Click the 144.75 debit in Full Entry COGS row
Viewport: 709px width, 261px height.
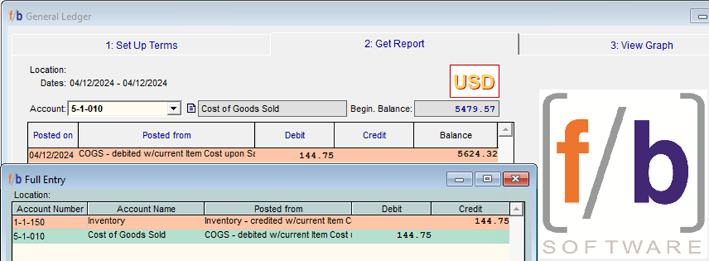tap(414, 236)
